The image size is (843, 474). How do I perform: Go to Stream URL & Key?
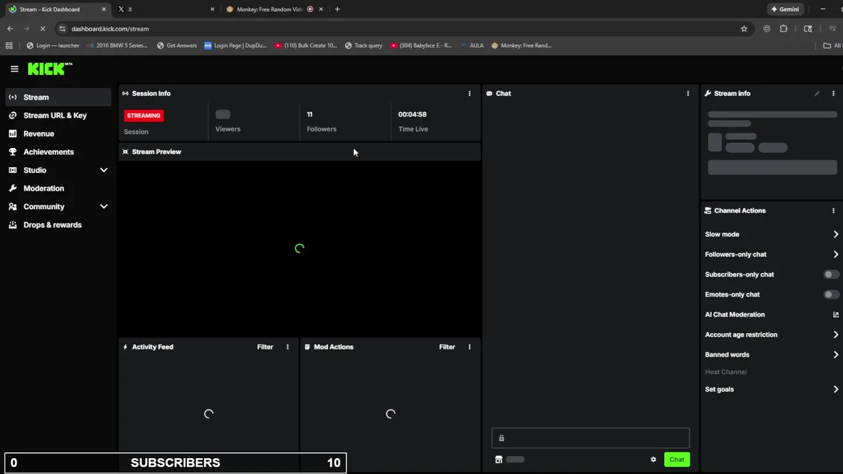click(55, 115)
